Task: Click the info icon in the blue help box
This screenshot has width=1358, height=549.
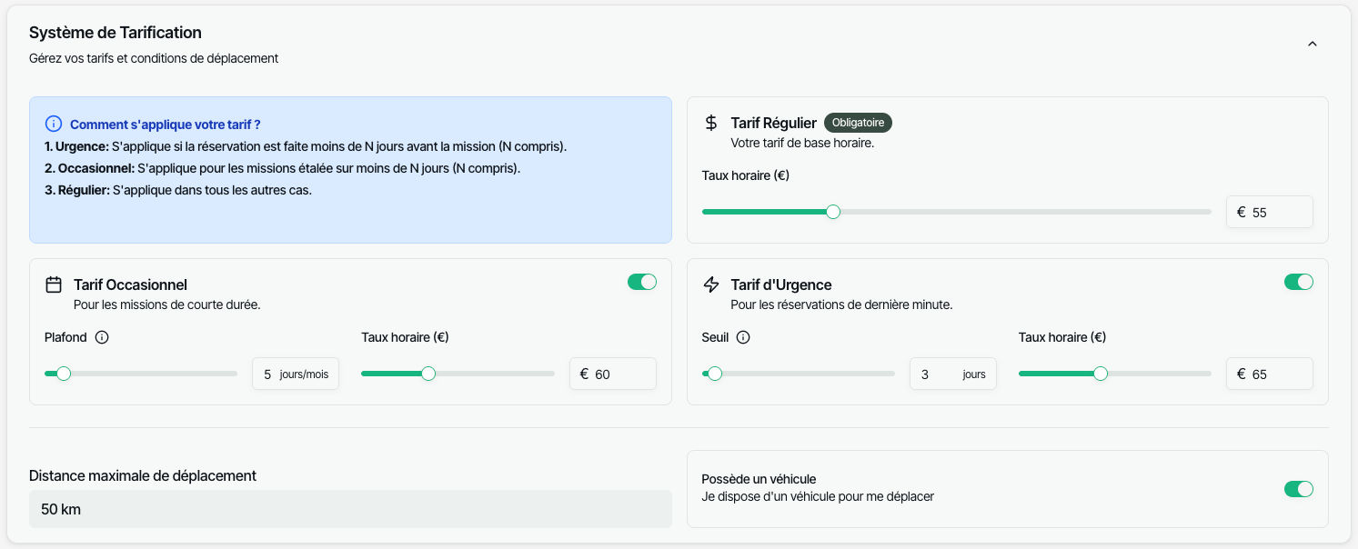Action: click(x=54, y=124)
